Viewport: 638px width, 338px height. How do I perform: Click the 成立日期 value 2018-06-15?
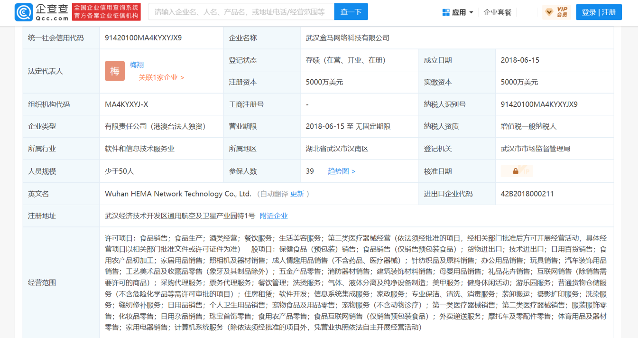pos(520,60)
